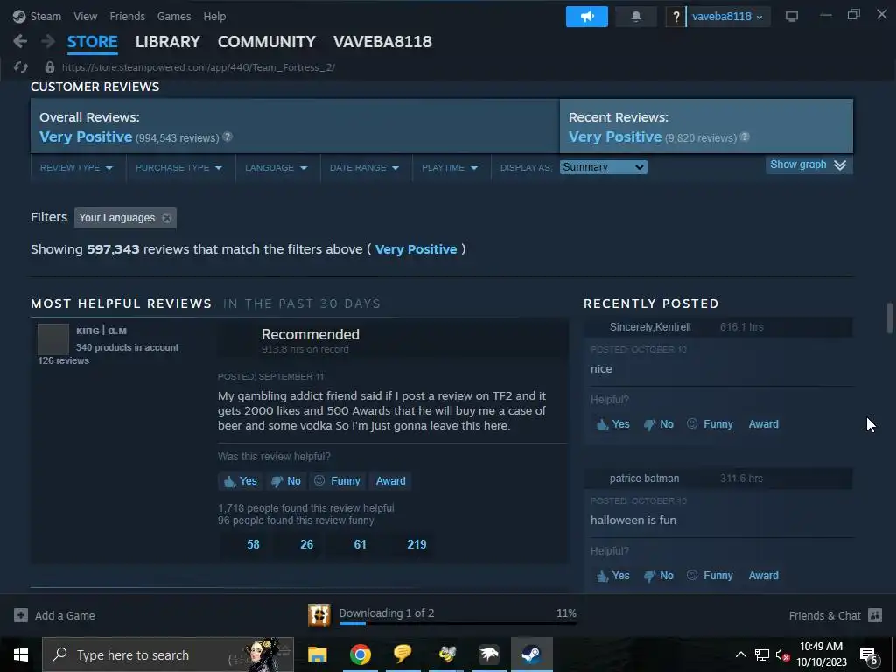
Task: Award the patrice batman review
Action: pos(763,576)
